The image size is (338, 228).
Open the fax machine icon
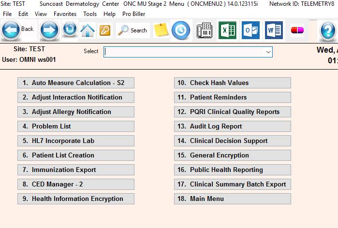point(206,30)
